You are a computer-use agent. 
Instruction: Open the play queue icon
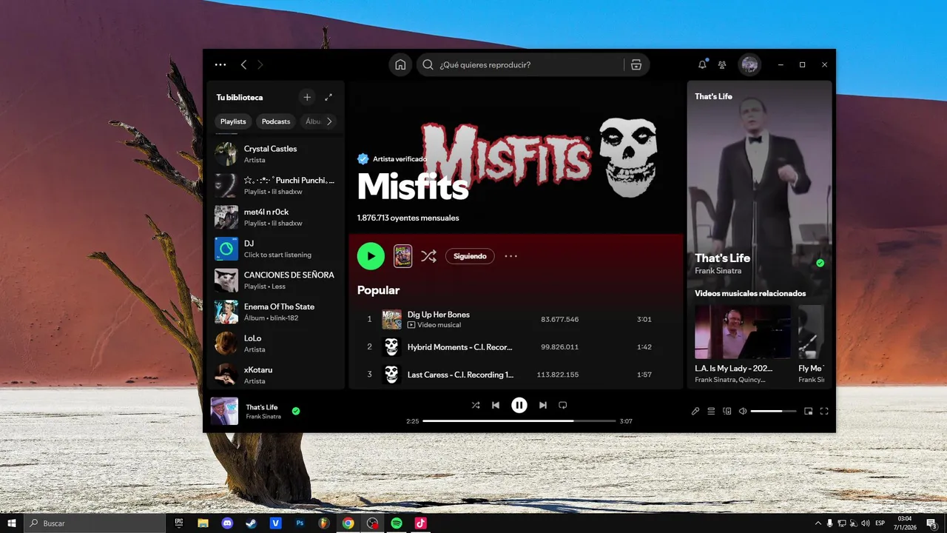pos(711,411)
